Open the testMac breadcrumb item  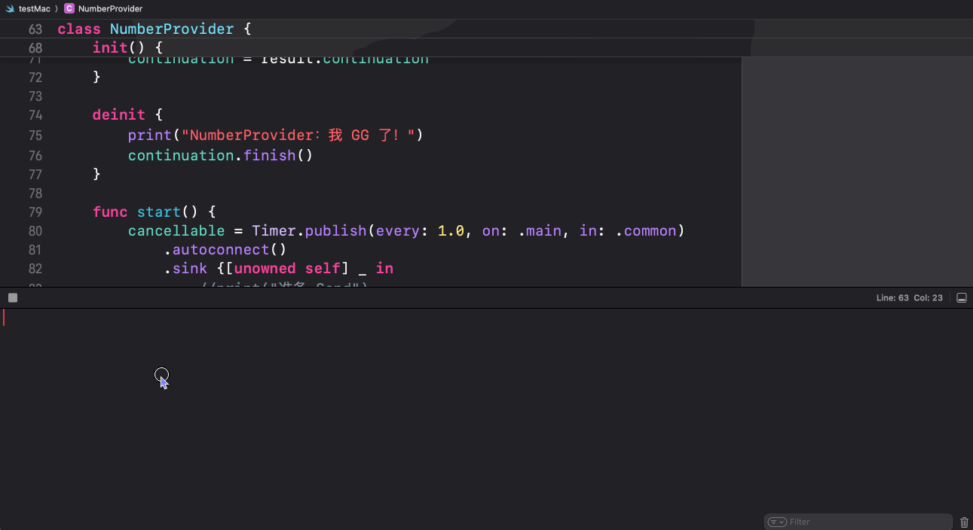point(35,9)
